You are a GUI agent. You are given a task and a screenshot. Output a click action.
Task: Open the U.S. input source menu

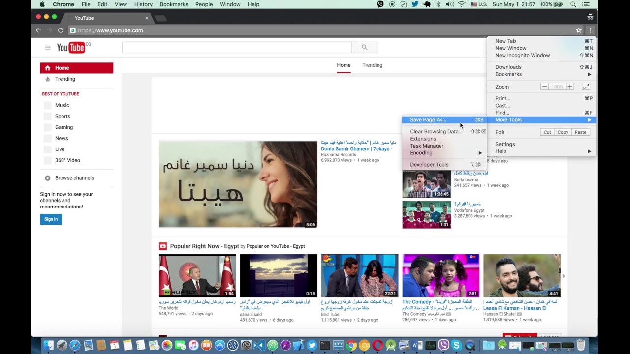coord(478,4)
